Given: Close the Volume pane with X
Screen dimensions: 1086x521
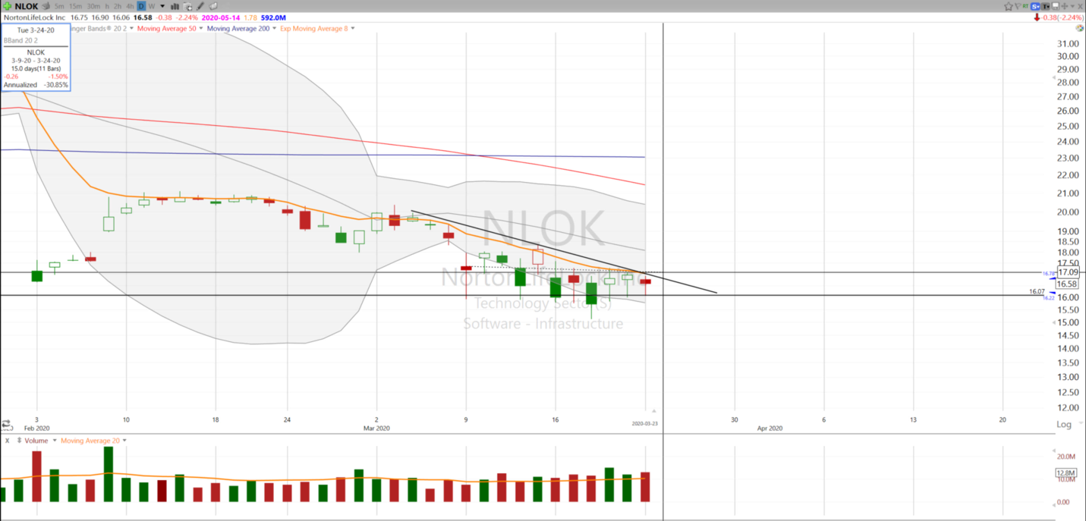Looking at the screenshot, I should point(7,441).
